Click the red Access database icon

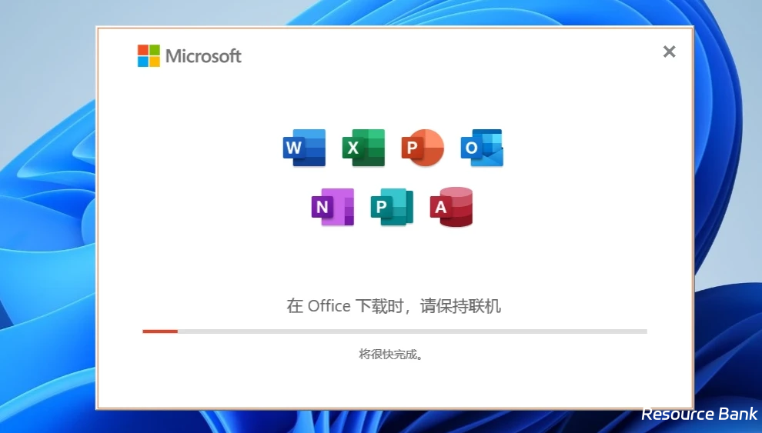click(x=451, y=207)
